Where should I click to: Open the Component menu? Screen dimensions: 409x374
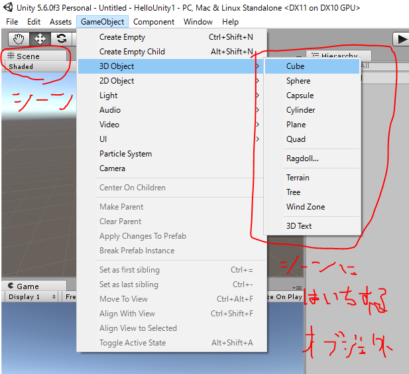tap(154, 22)
